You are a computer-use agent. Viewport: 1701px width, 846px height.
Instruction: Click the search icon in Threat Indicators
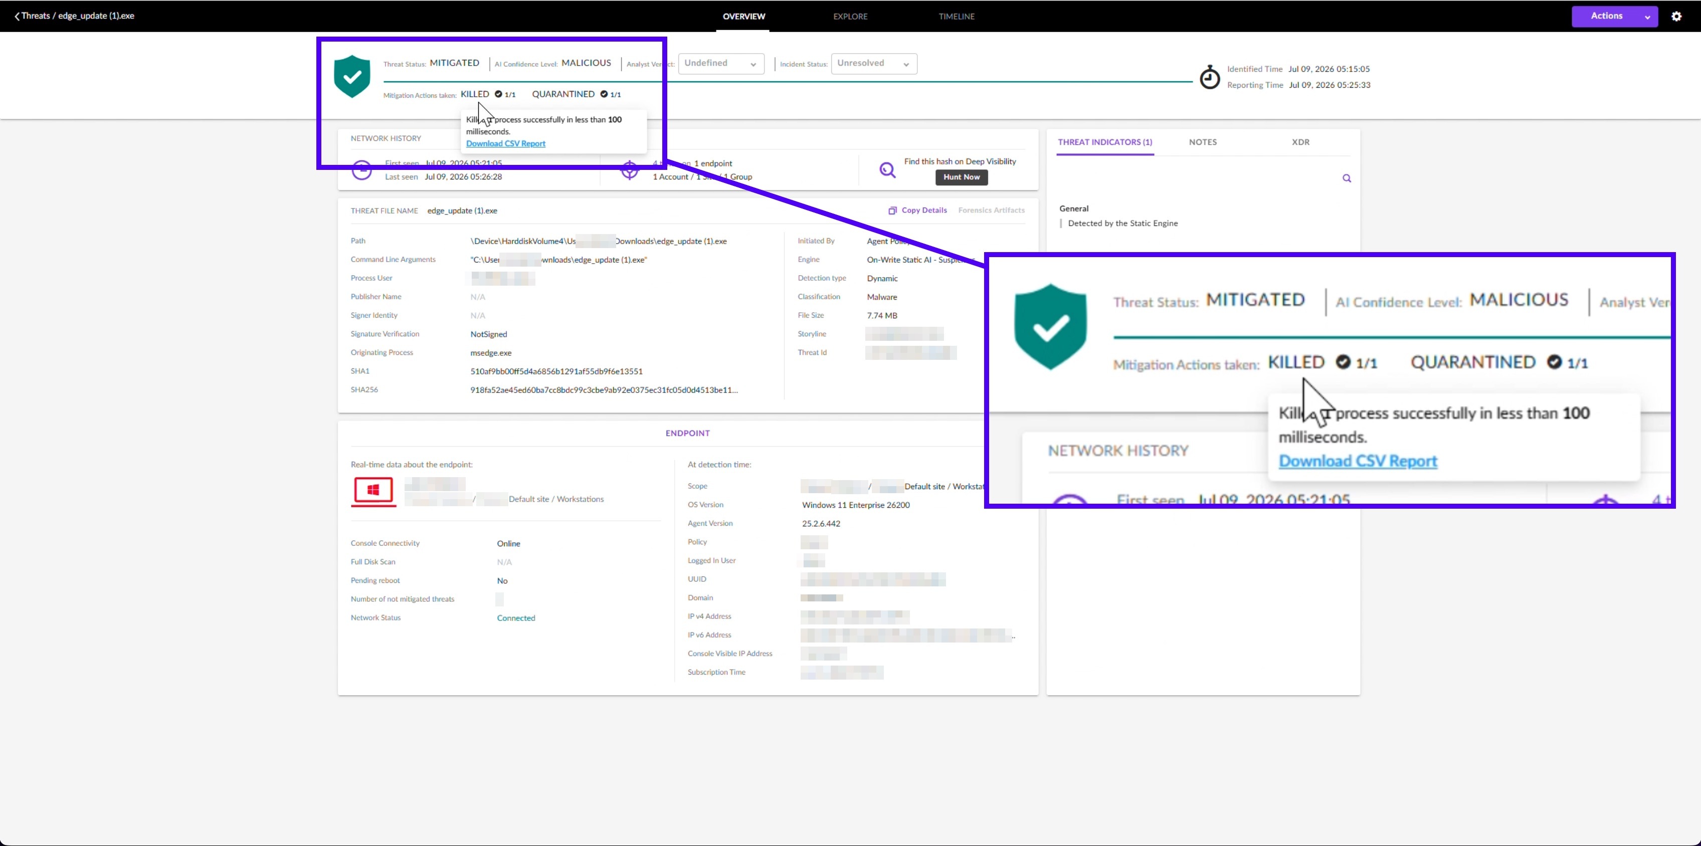(1347, 178)
